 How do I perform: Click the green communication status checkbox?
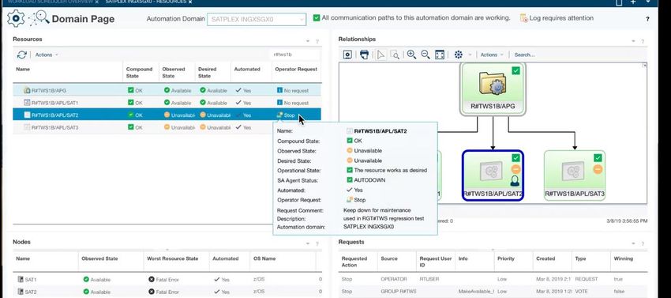point(317,18)
